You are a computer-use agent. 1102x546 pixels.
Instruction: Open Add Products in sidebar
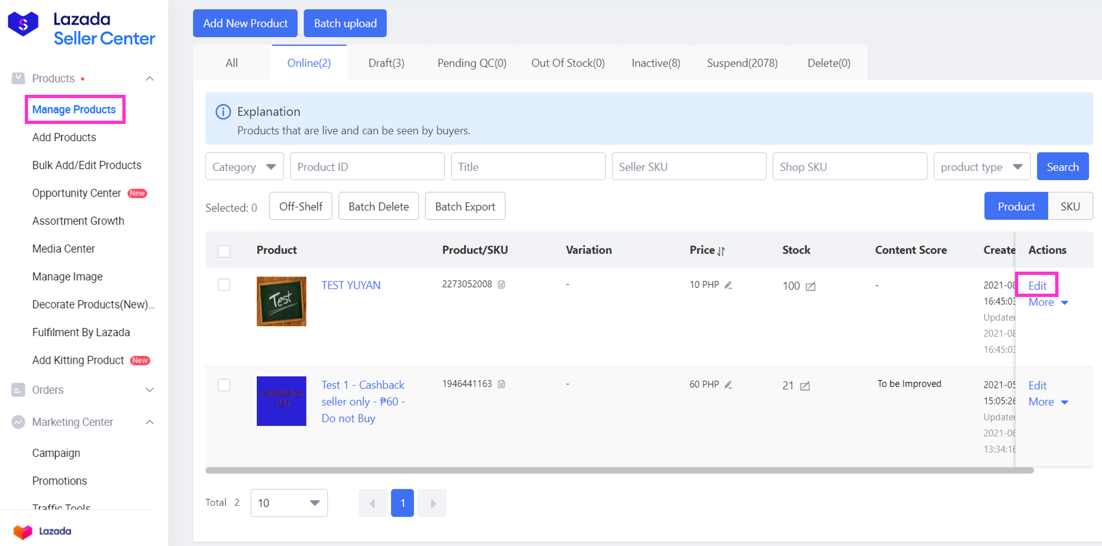pos(64,137)
